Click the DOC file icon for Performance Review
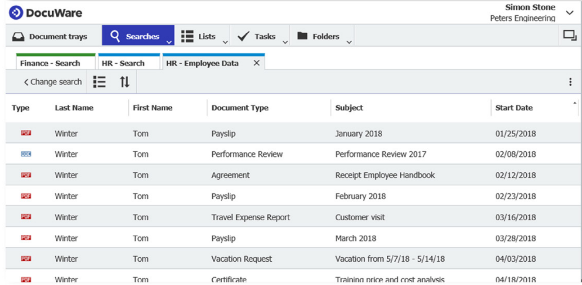Screen dimensions: 582x285 [x=26, y=154]
